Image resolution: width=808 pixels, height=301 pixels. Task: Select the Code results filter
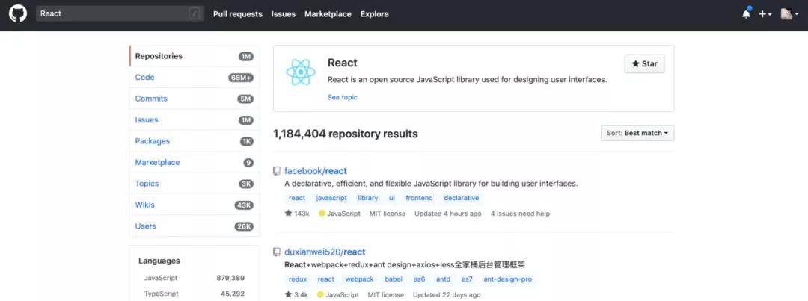(195, 77)
